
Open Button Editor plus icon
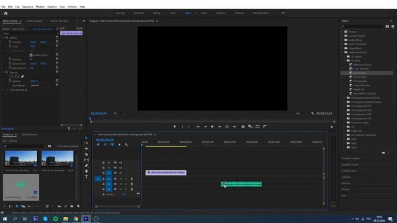pyautogui.click(x=332, y=127)
